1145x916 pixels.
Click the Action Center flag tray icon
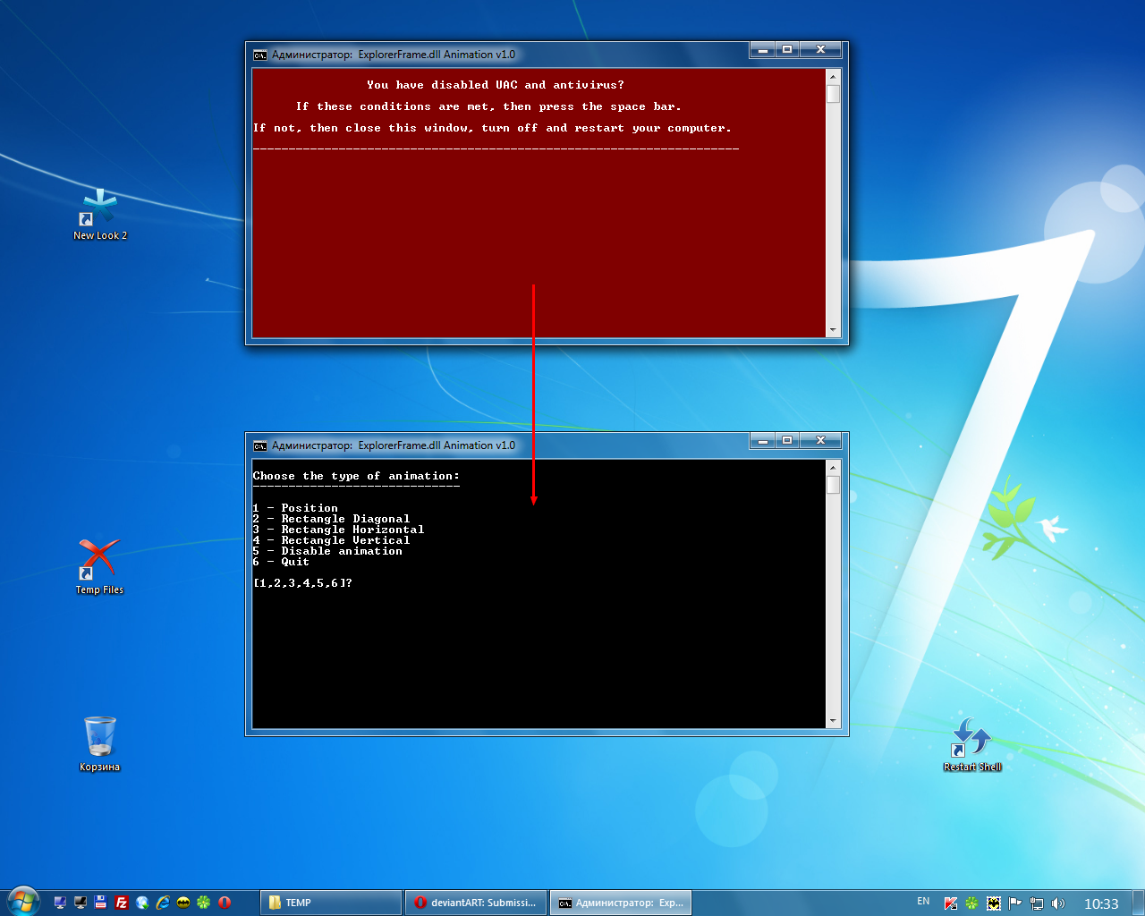coord(1015,903)
